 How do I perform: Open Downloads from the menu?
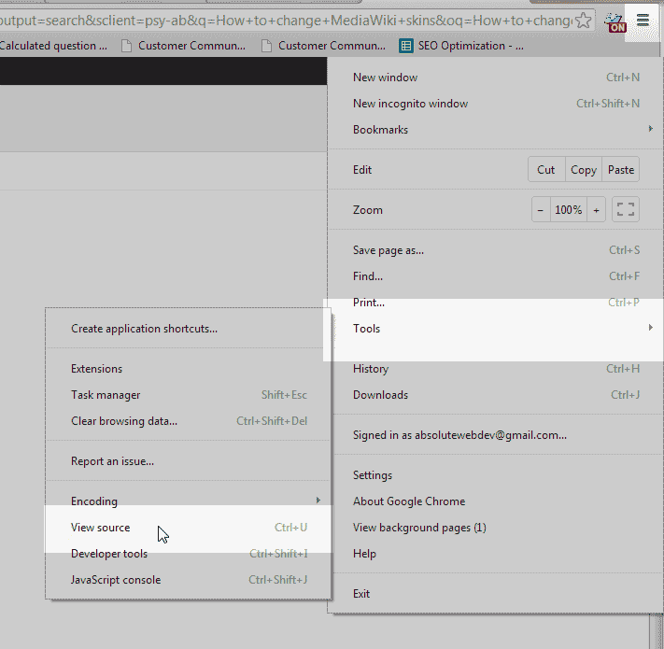click(x=496, y=395)
